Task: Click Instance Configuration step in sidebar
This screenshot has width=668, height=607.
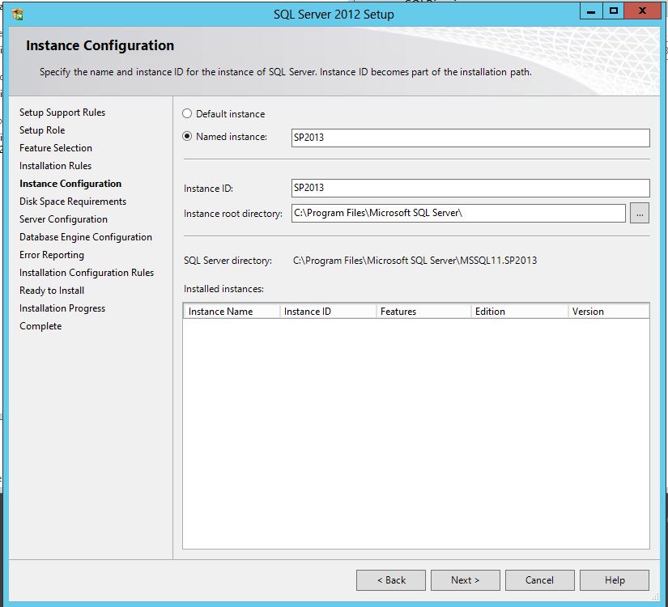Action: (70, 184)
